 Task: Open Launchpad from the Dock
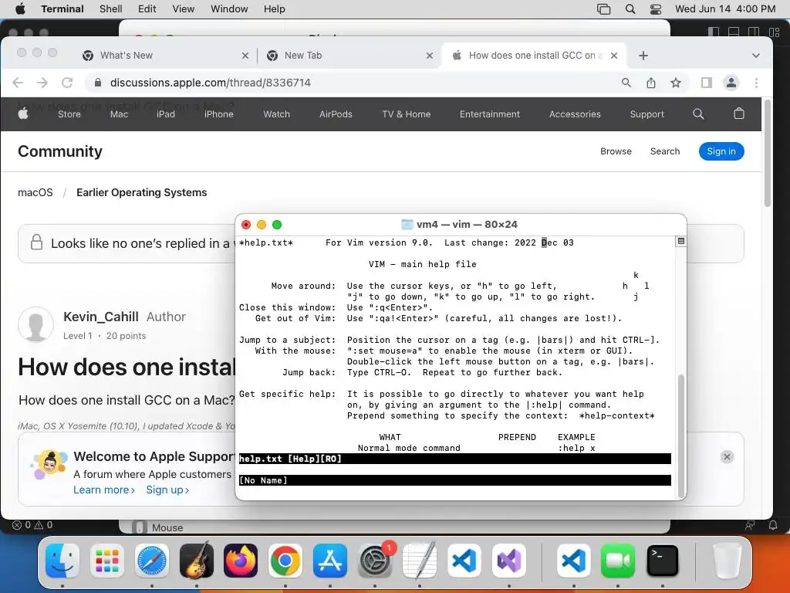click(x=107, y=561)
